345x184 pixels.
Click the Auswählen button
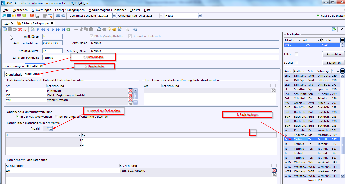[333, 54]
